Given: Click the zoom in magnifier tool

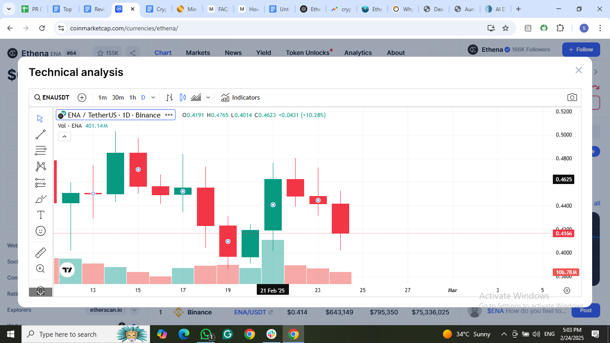Looking at the screenshot, I should point(40,268).
